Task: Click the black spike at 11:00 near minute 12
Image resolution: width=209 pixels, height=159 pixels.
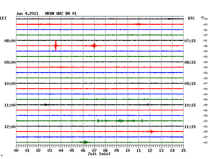Action: click(x=148, y=105)
